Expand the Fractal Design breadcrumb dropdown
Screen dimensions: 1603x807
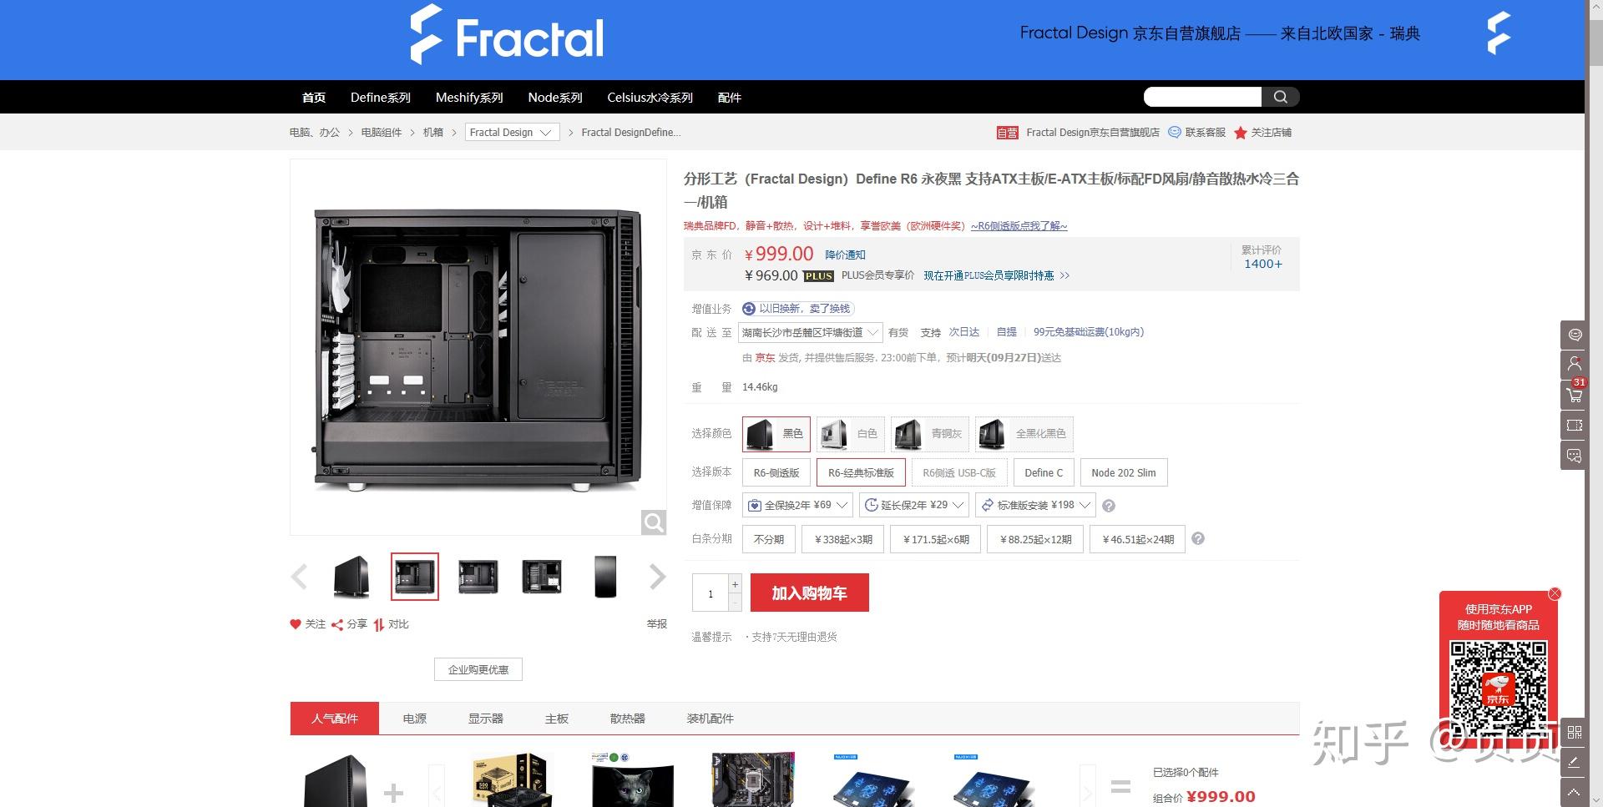(x=512, y=132)
